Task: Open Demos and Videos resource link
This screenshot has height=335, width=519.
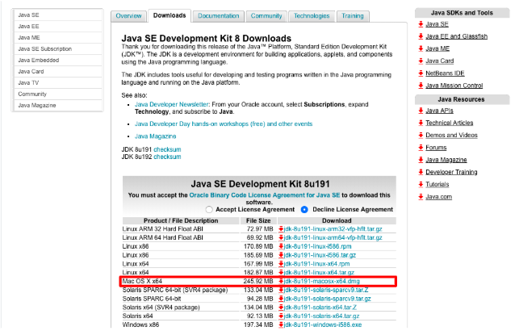Action: point(451,135)
